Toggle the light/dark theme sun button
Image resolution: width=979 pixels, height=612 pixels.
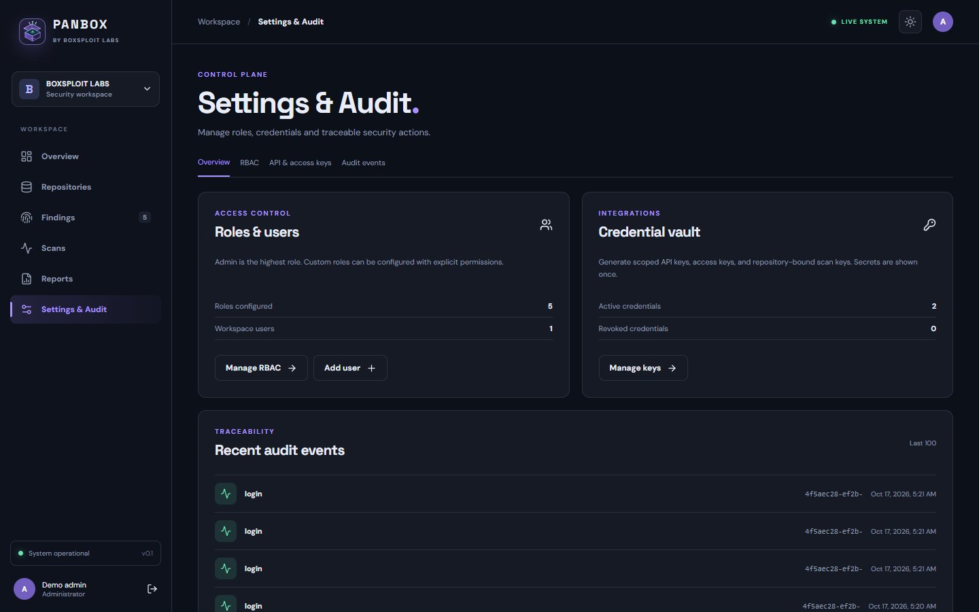tap(910, 22)
